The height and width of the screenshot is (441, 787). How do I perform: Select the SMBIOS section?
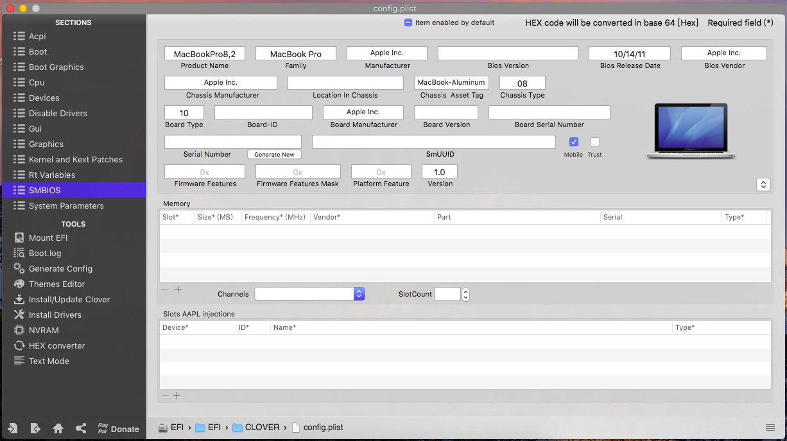coord(73,190)
